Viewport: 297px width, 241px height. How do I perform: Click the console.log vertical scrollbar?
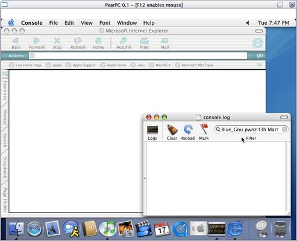[288, 177]
